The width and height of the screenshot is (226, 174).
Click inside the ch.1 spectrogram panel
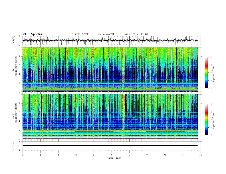110,69
